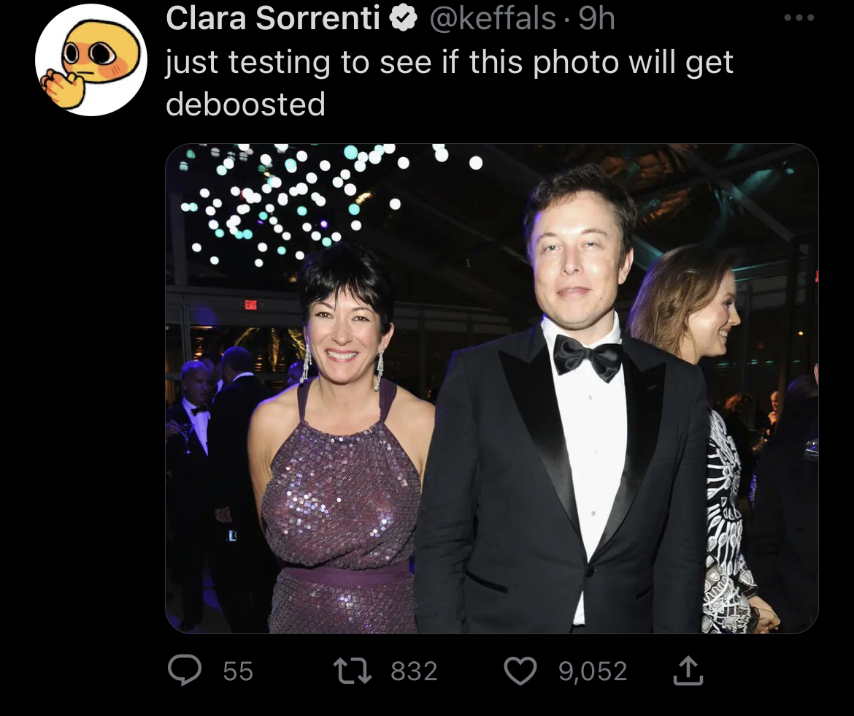Screen dimensions: 854x716
Task: Retweet using the arrows icon
Action: [353, 671]
